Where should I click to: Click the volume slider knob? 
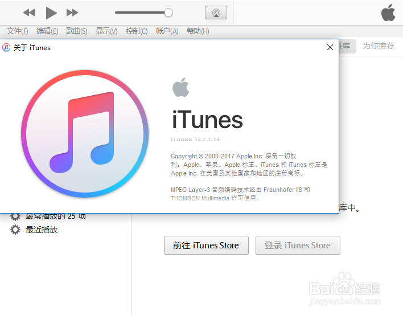point(168,13)
